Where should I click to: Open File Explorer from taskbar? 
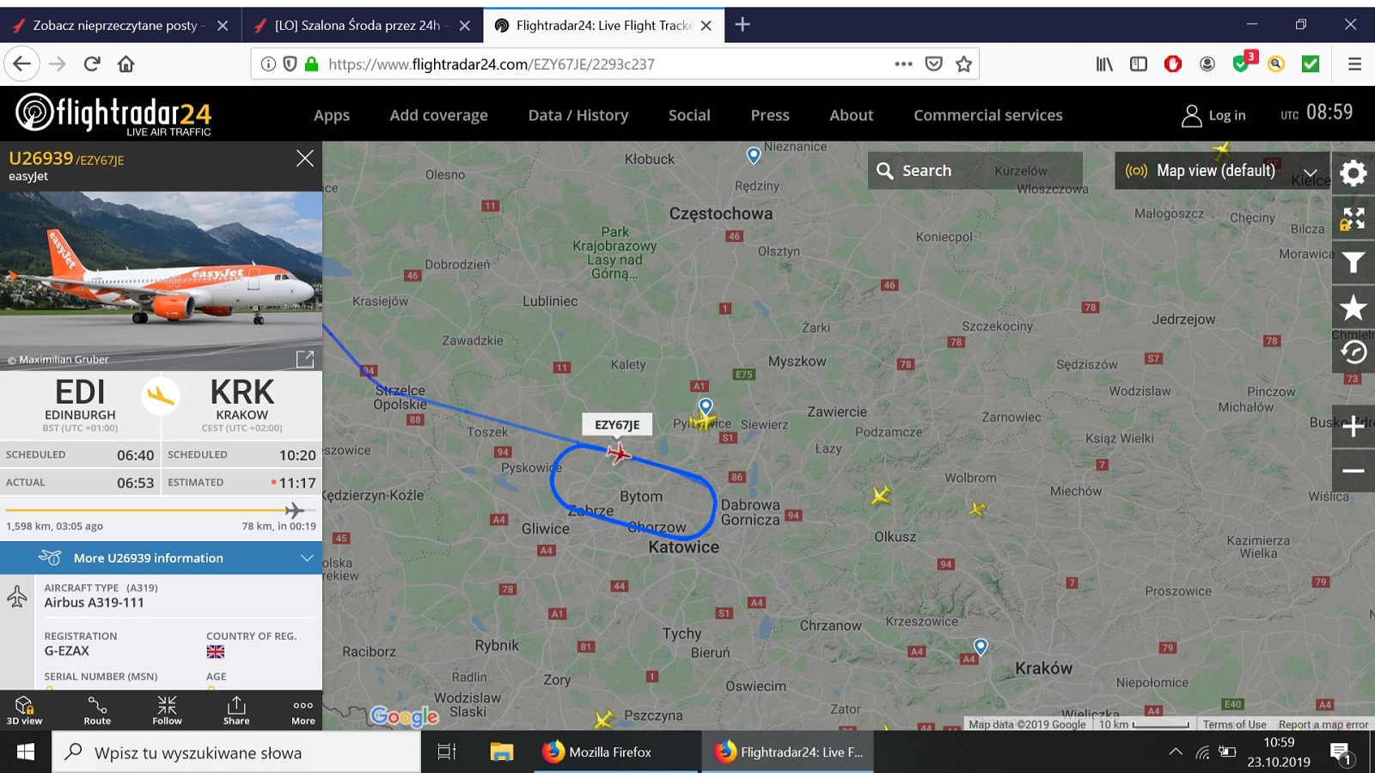coord(502,752)
